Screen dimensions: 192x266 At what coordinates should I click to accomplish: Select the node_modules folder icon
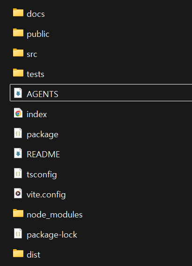tap(18, 213)
